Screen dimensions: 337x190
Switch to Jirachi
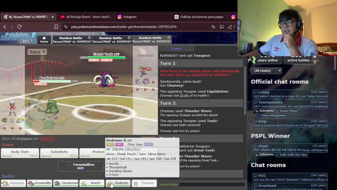[x=92, y=183]
